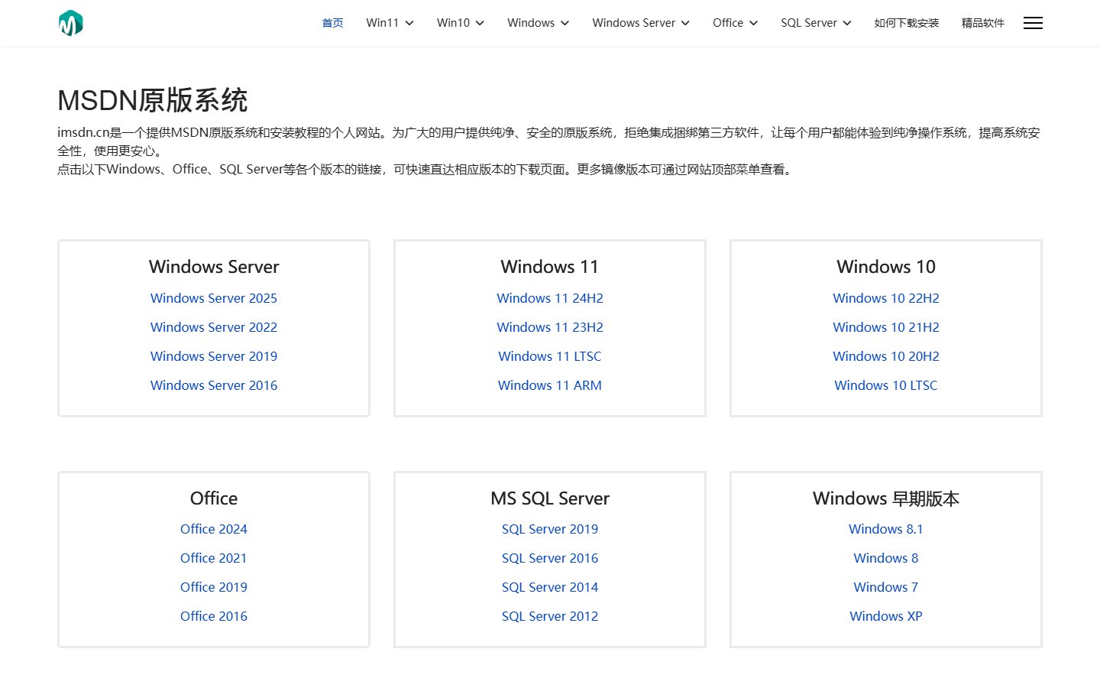This screenshot has height=688, width=1100.
Task: Open the Windows dropdown in navigation
Action: 538,23
